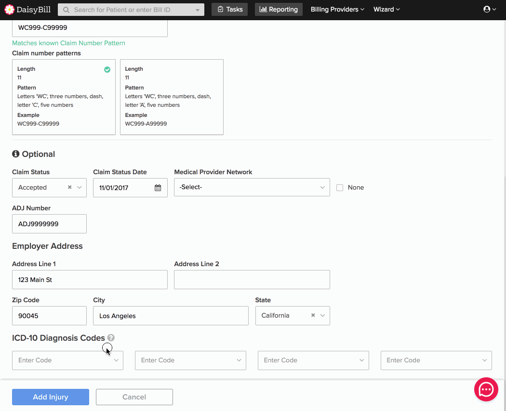The width and height of the screenshot is (506, 411).
Task: Open the third ICD-10 Enter Code dropdown
Action: [x=313, y=360]
